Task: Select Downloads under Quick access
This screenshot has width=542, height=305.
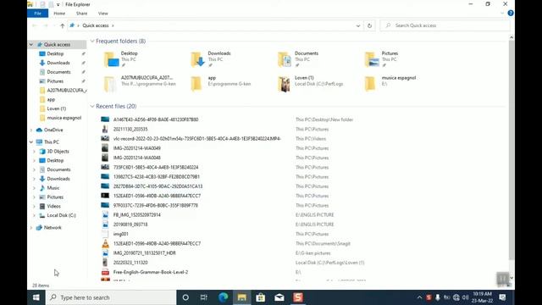Action: [x=58, y=63]
